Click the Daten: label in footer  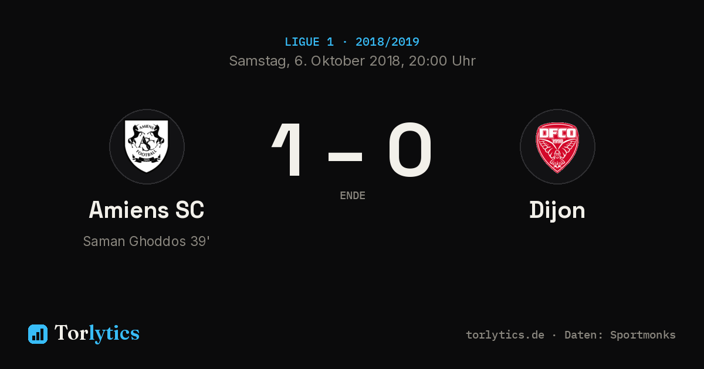click(584, 335)
